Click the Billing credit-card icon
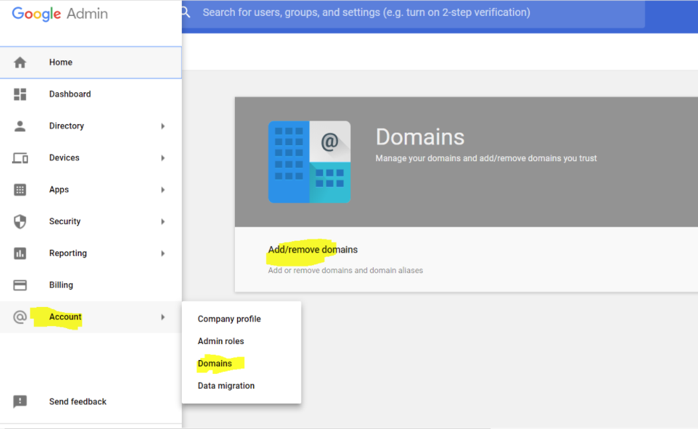Screen dimensions: 698x429 (20, 285)
